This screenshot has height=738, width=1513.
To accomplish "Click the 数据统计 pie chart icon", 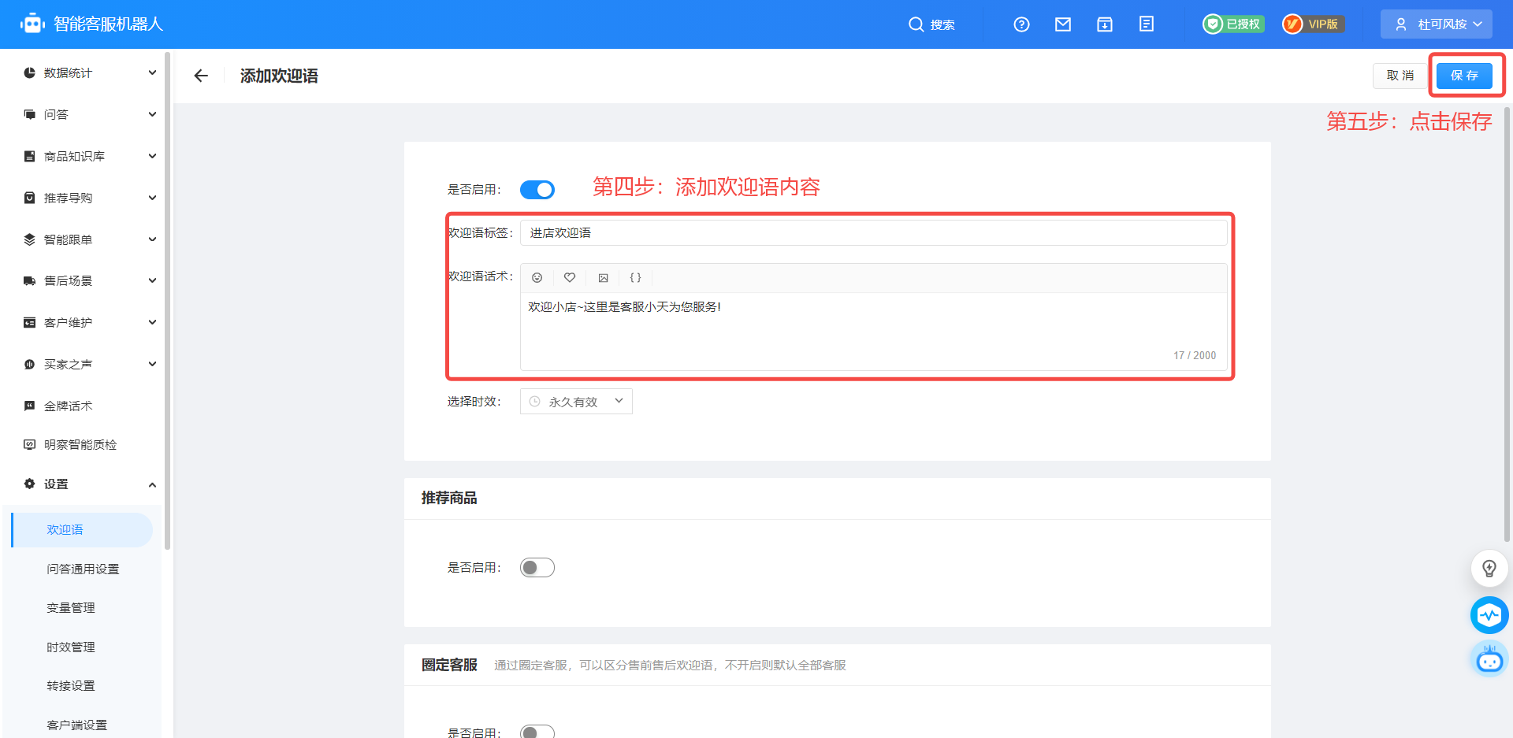I will [x=30, y=72].
